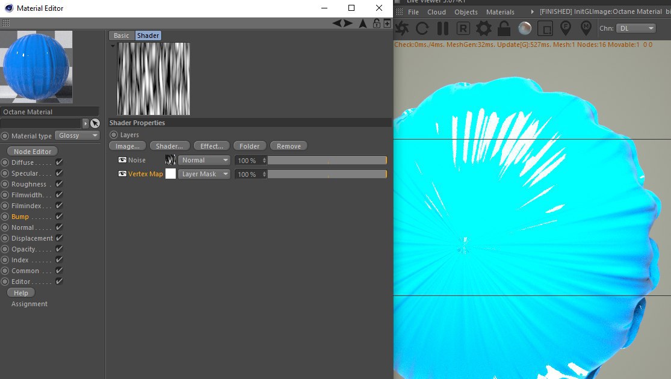Screen dimensions: 671x379
Task: Open the Node Editor button
Action: pyautogui.click(x=32, y=152)
